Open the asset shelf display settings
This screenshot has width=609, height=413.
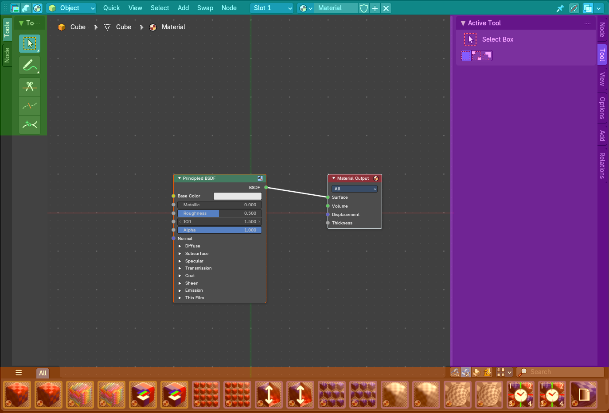(x=504, y=372)
